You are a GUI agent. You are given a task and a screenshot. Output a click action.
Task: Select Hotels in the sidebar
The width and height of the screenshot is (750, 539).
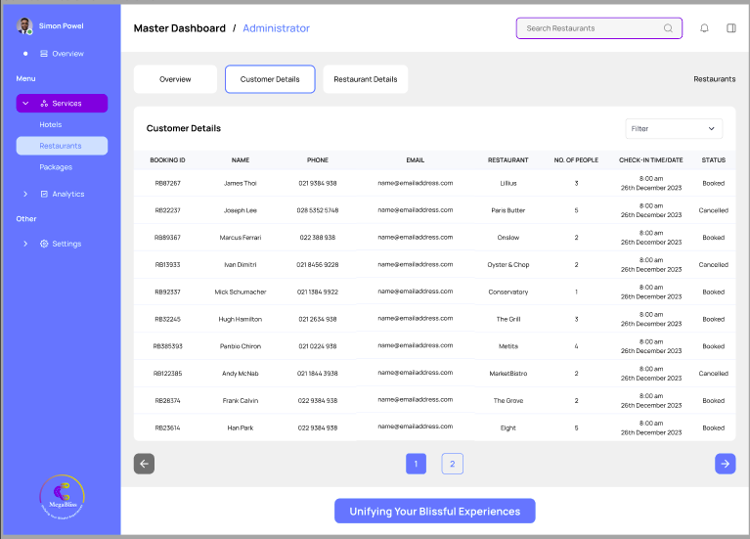tap(51, 124)
